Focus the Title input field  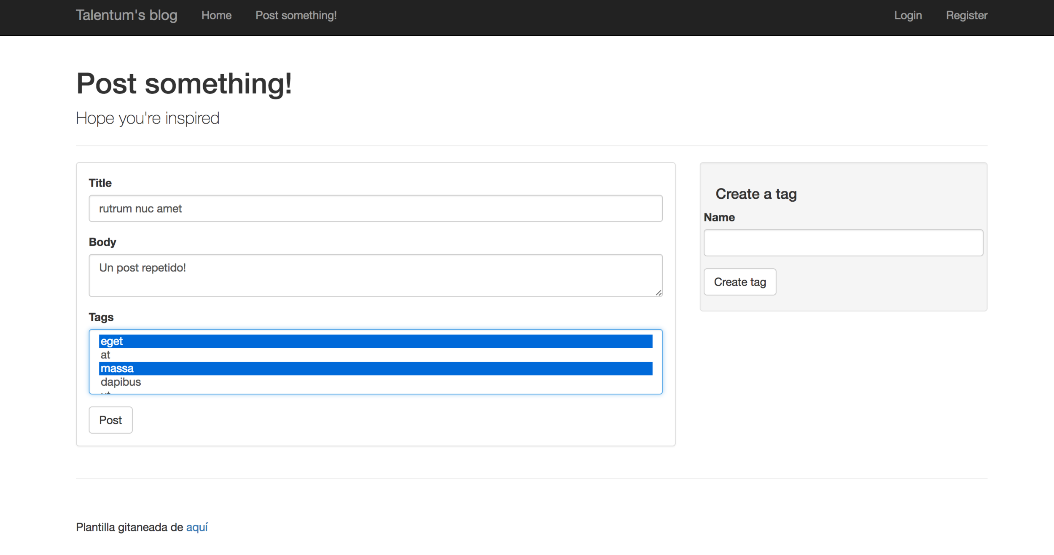coord(375,208)
